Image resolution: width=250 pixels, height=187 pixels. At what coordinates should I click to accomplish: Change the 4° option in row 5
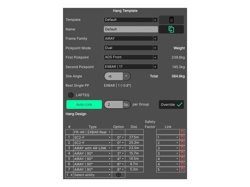118,159
